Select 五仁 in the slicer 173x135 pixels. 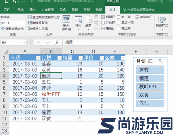click(x=150, y=103)
